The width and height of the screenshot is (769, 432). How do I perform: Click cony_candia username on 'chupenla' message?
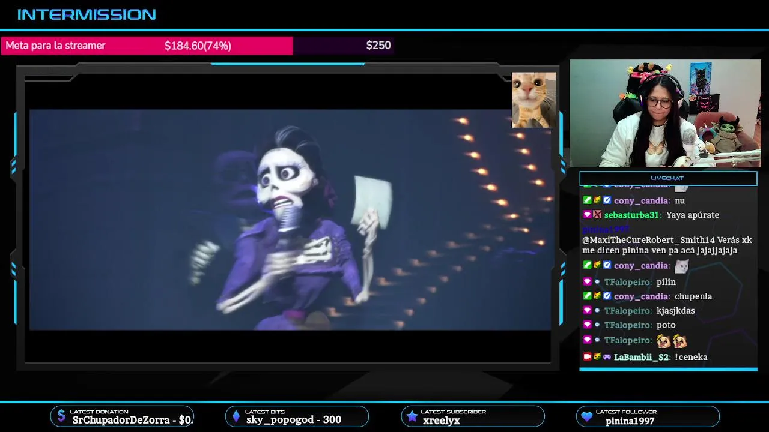[x=641, y=296]
